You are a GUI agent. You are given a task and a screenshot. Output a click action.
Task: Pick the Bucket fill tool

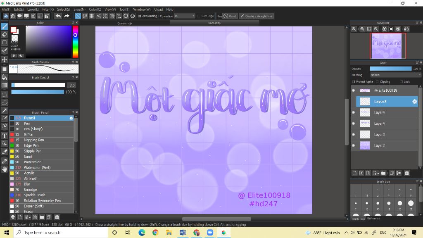[4, 77]
